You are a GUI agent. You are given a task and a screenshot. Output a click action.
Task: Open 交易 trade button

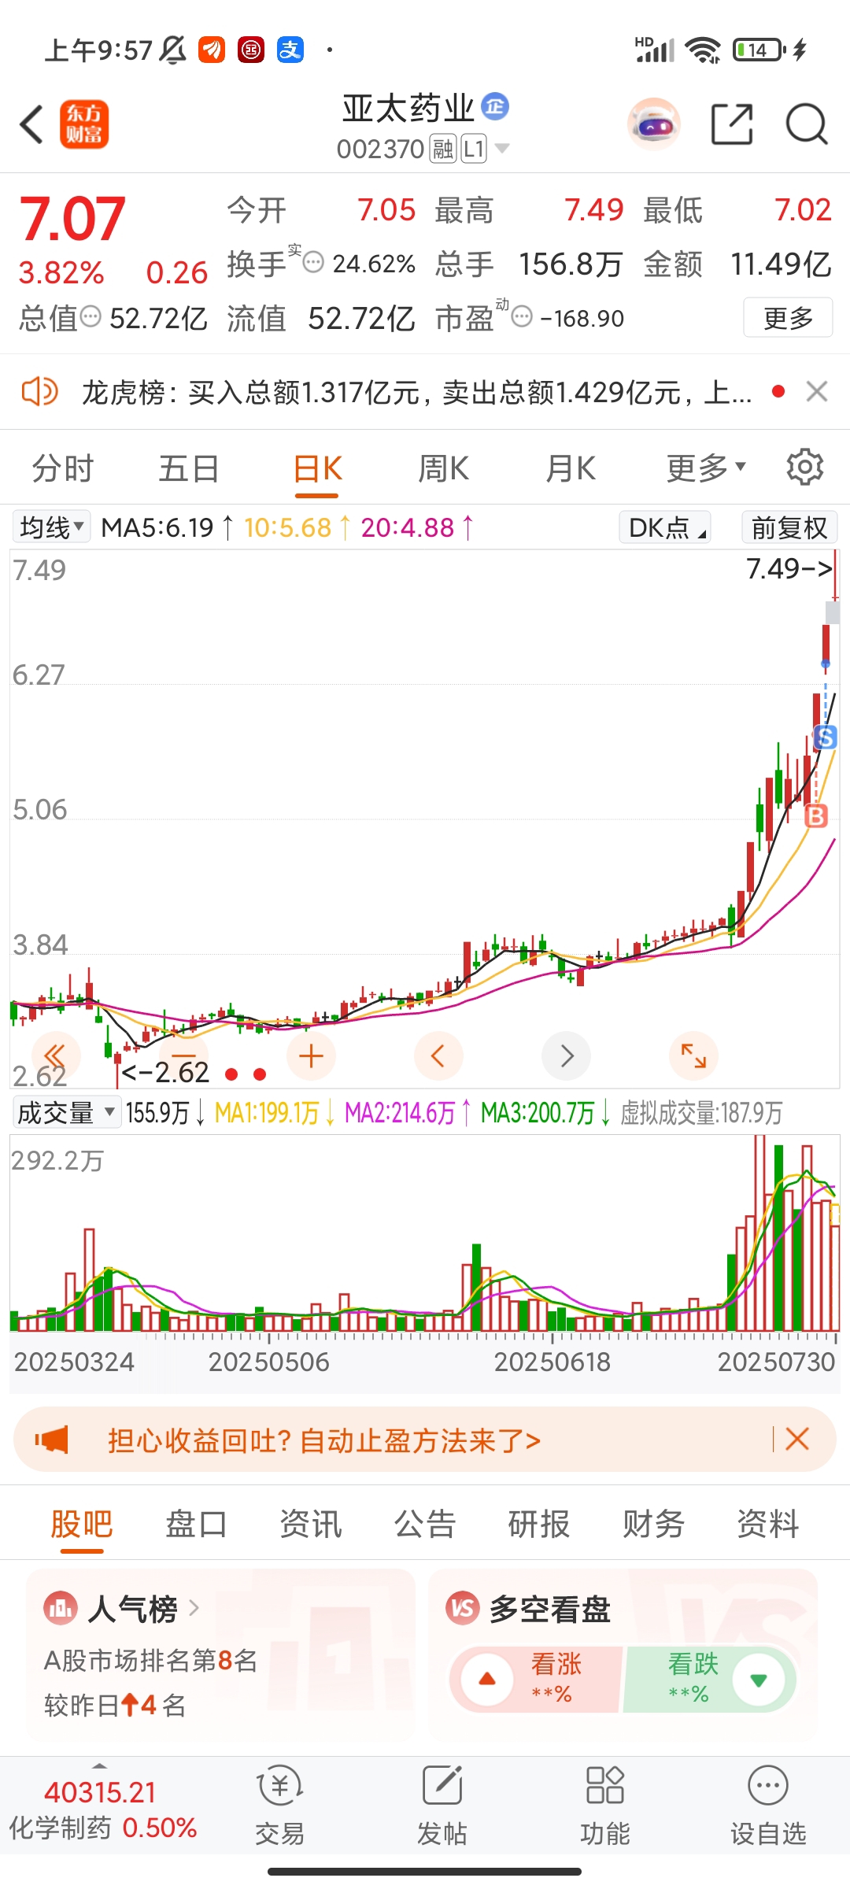(x=279, y=1806)
